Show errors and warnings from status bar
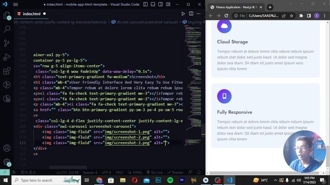Image resolution: width=330 pixels, height=185 pixels. (x=28, y=173)
